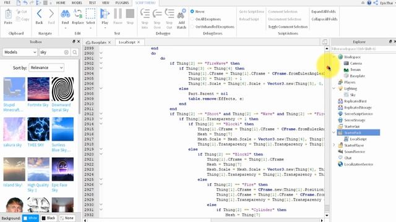
Task: Switch to the VIEW ribbon tab
Action: pyautogui.click(x=106, y=2)
